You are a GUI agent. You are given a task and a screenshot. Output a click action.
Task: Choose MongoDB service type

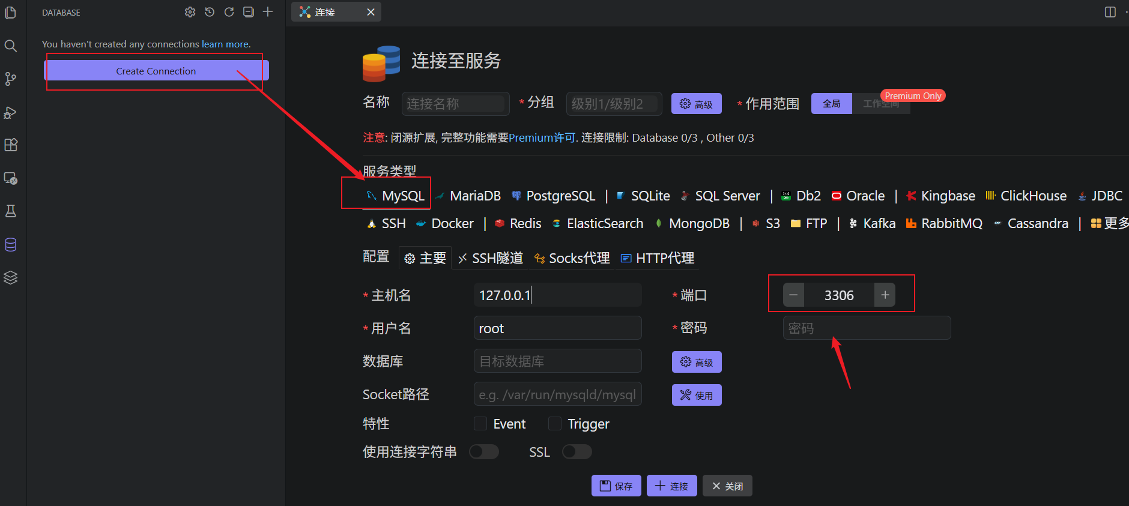coord(692,224)
